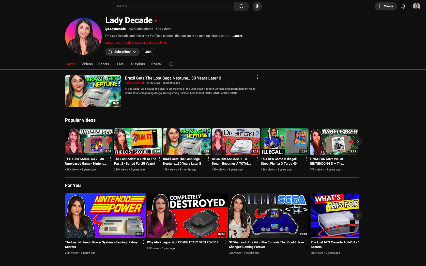The image size is (426, 266).
Task: Open the Nintendo Power video thumbnail
Action: coord(105,216)
